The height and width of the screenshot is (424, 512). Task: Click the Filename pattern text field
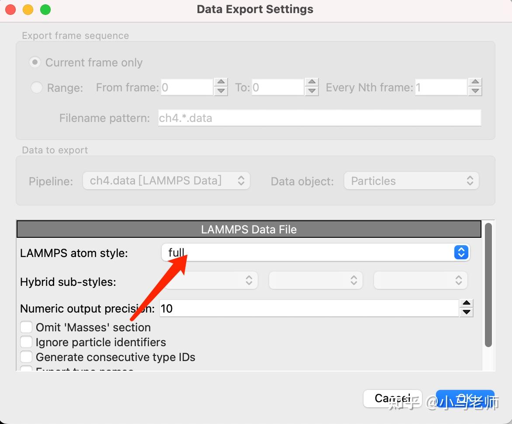[x=319, y=118]
